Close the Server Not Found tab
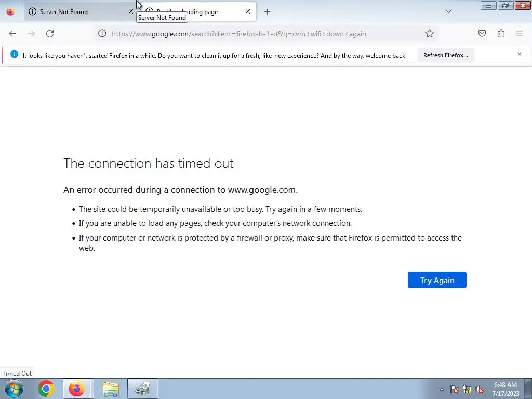The width and height of the screenshot is (532, 399). (130, 11)
